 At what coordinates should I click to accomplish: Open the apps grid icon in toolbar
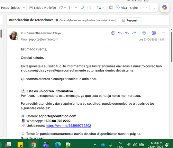pos(111,8)
